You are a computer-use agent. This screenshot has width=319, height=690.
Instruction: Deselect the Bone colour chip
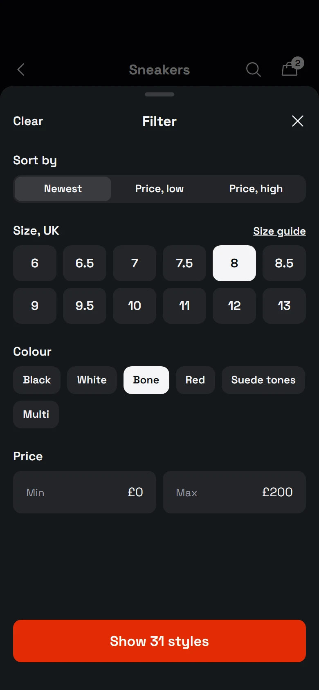click(x=146, y=380)
